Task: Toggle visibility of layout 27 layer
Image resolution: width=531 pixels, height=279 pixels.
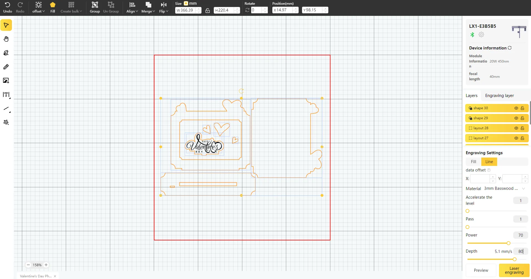Action: coord(516,138)
